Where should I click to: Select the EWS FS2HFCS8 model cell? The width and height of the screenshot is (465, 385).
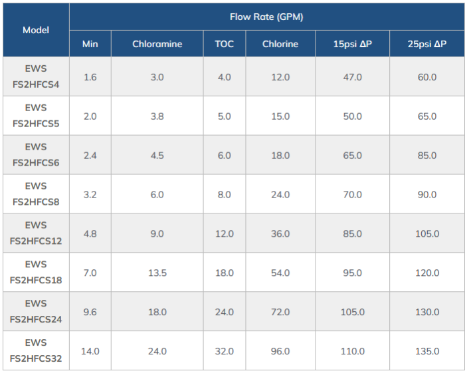coord(36,195)
